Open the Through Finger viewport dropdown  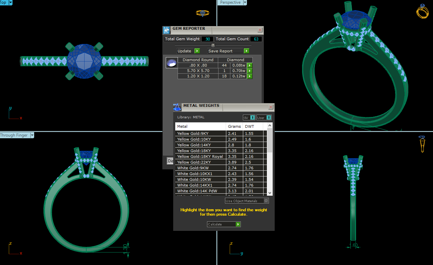click(32, 135)
